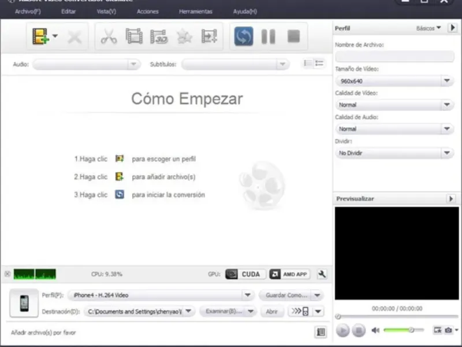Open the Destinación path dropdown
462x347 pixels.
pos(188,311)
